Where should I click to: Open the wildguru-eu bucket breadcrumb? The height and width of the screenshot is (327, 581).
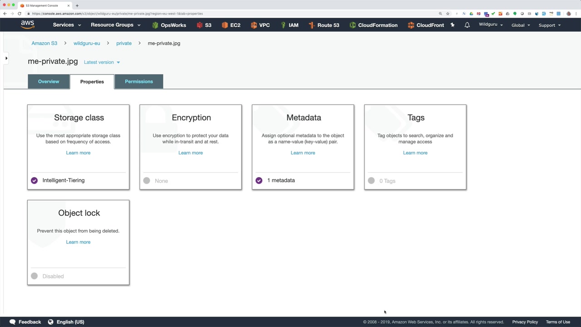87,43
